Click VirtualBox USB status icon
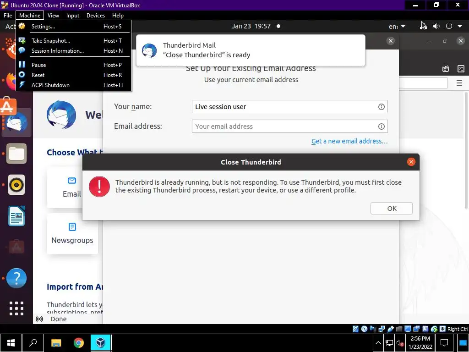This screenshot has width=469, height=352. pyautogui.click(x=390, y=329)
